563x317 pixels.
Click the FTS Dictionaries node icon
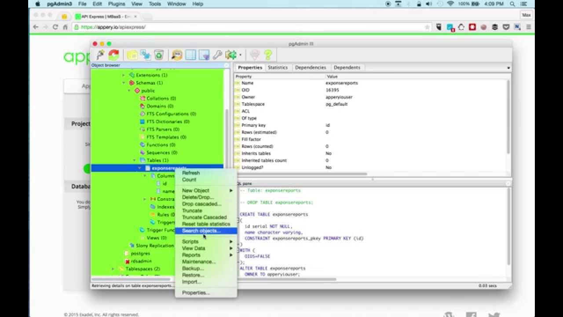[143, 122]
